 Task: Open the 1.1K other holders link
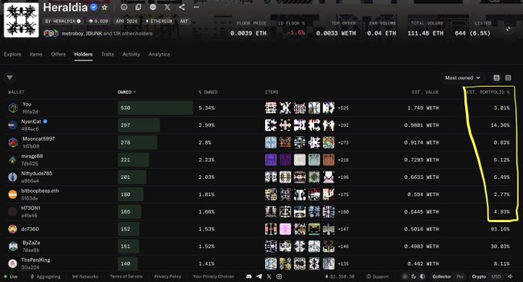point(132,33)
